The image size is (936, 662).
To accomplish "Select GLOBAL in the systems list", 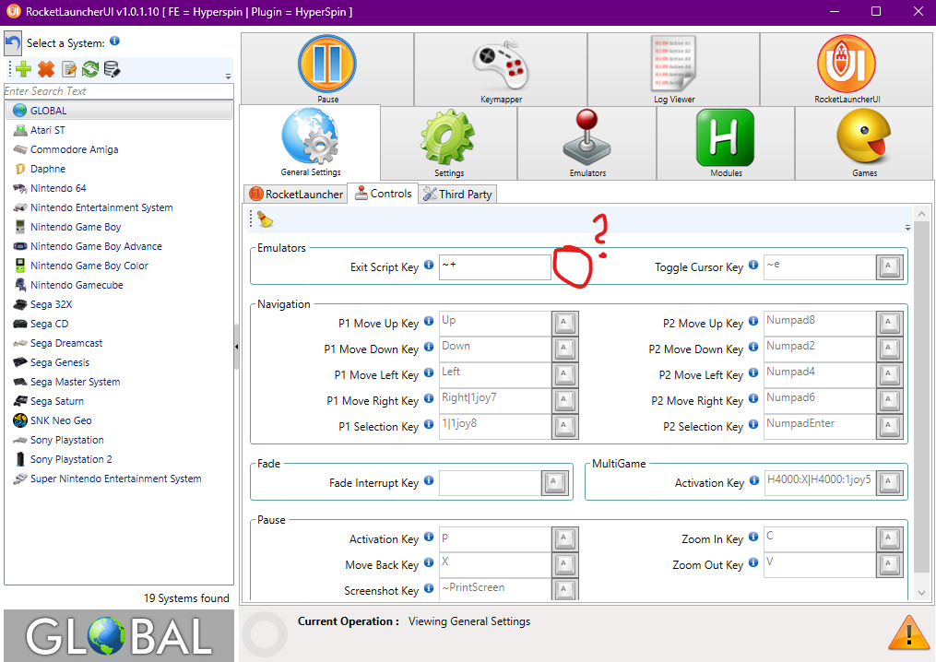I will (119, 111).
